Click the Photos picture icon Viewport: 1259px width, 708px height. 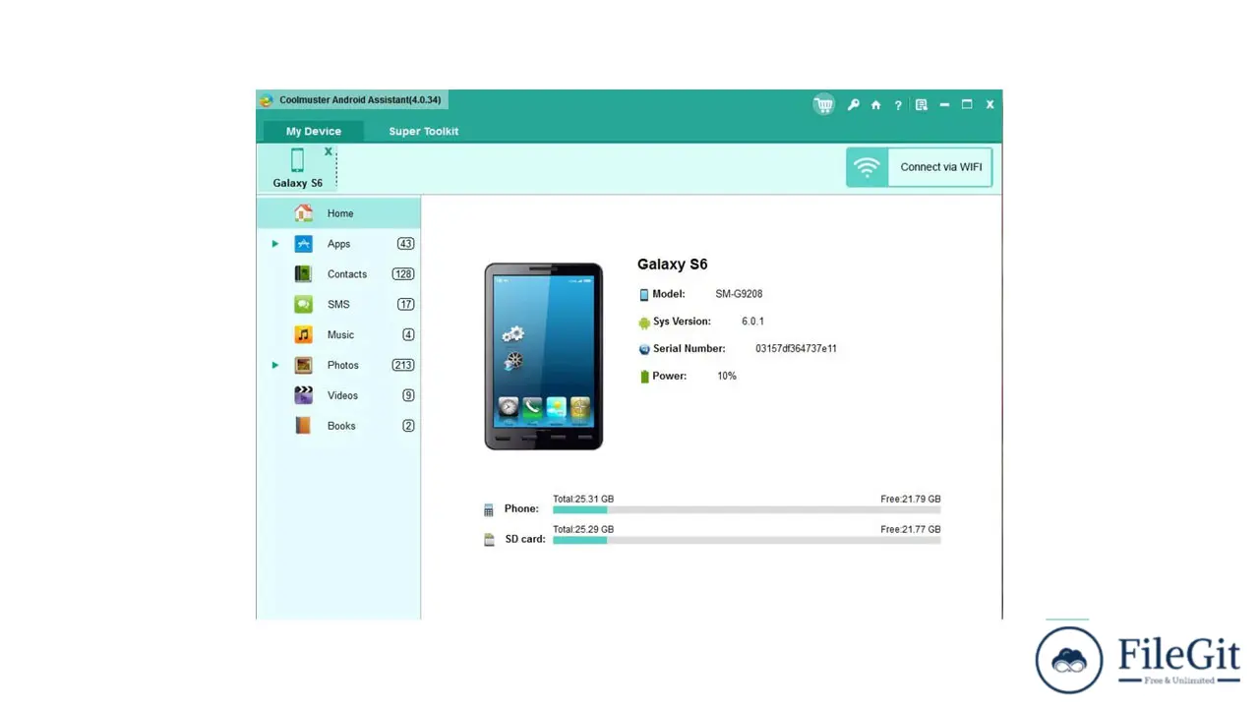[304, 365]
